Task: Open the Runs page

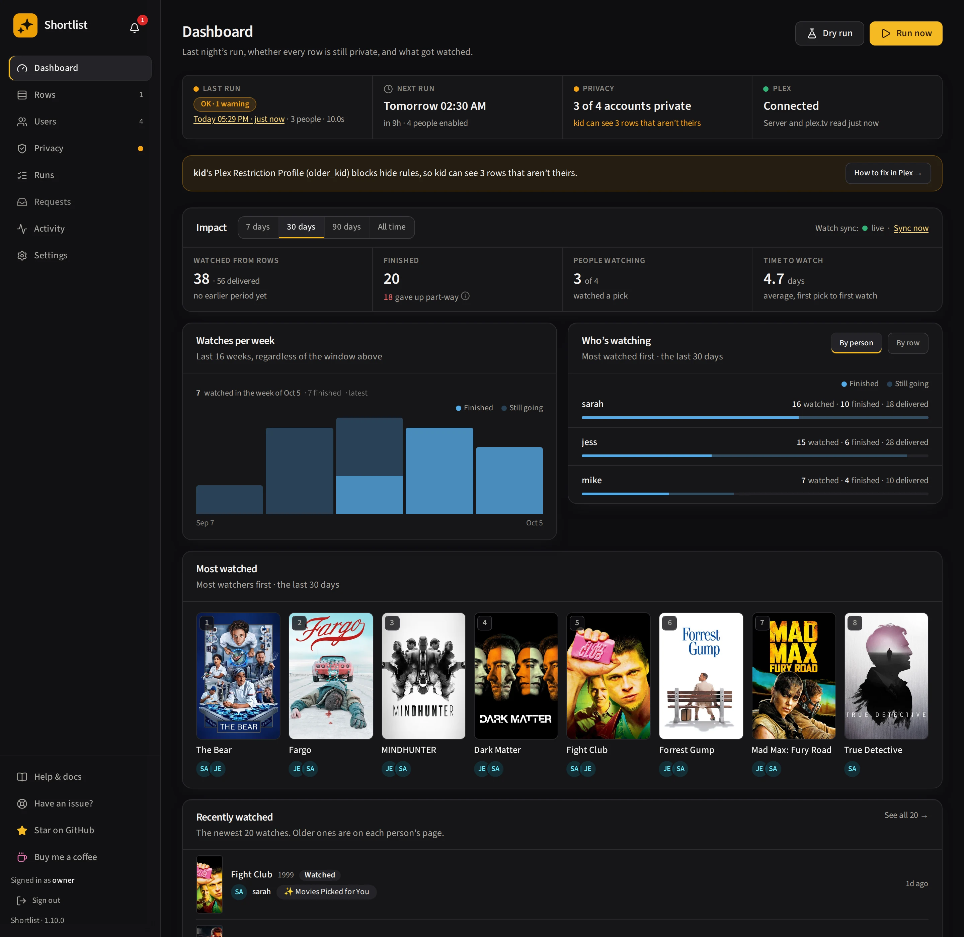Action: coord(80,175)
